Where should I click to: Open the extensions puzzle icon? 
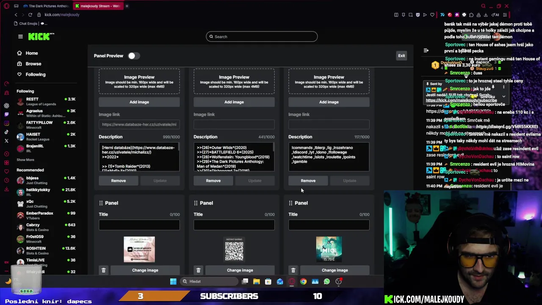point(471,15)
